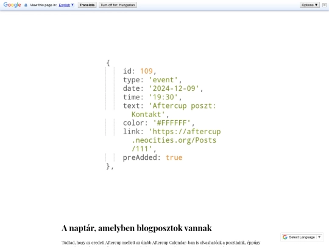Screen dimensions: 329x247
Task: Click the closing brace '},' of code
Action: click(110, 166)
